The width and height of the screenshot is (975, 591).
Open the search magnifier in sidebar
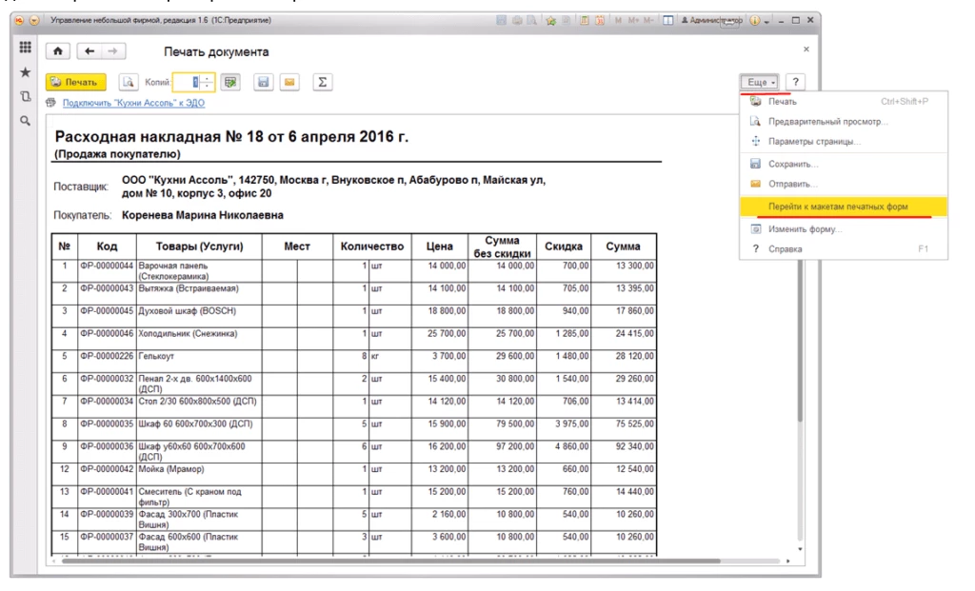coord(25,121)
